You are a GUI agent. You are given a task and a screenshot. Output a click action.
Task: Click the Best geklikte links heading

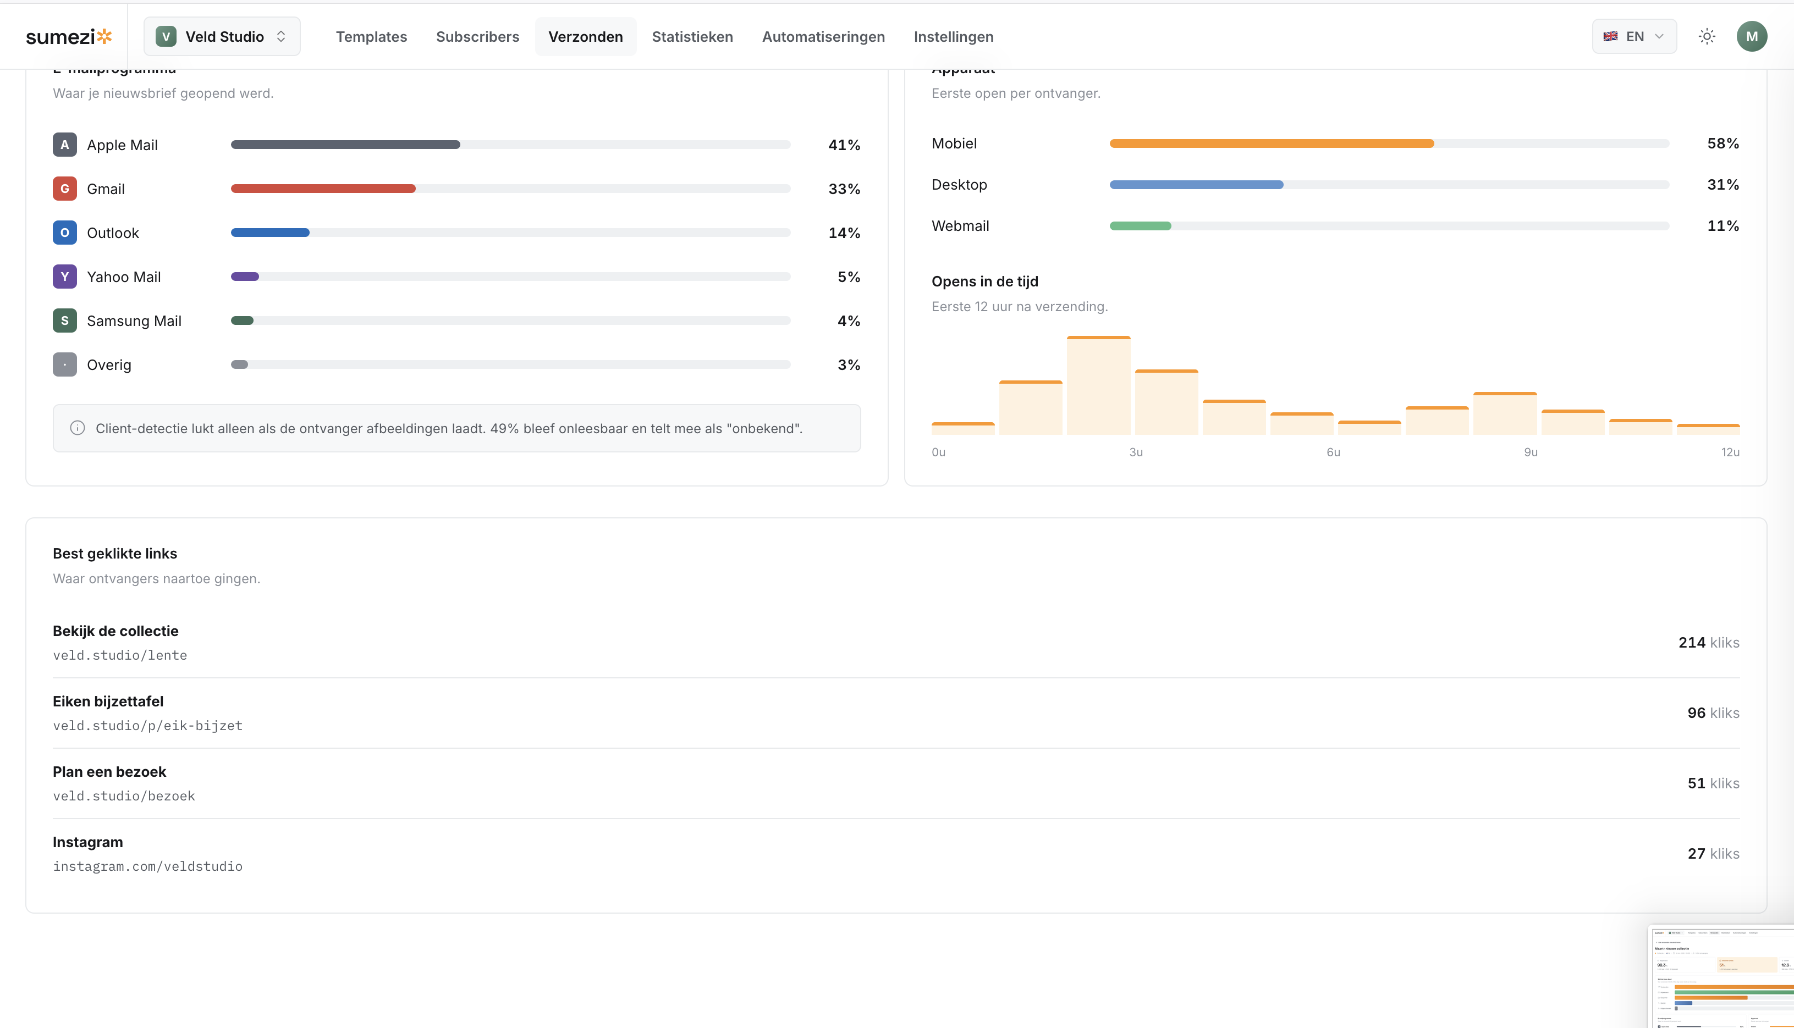115,554
